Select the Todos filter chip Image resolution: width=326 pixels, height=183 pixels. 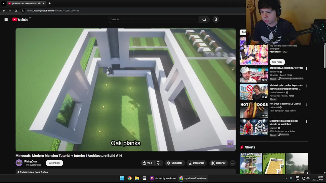[243, 32]
